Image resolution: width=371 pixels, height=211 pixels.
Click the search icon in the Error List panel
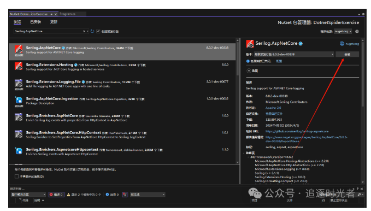click(x=359, y=195)
